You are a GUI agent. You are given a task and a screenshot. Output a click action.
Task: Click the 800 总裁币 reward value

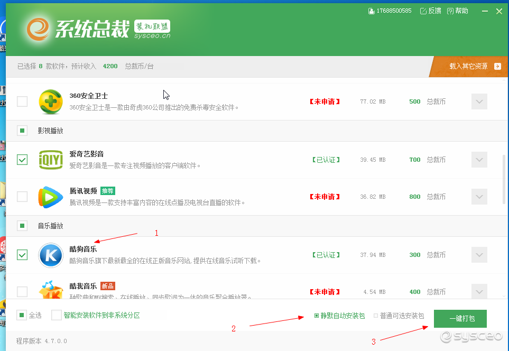427,197
